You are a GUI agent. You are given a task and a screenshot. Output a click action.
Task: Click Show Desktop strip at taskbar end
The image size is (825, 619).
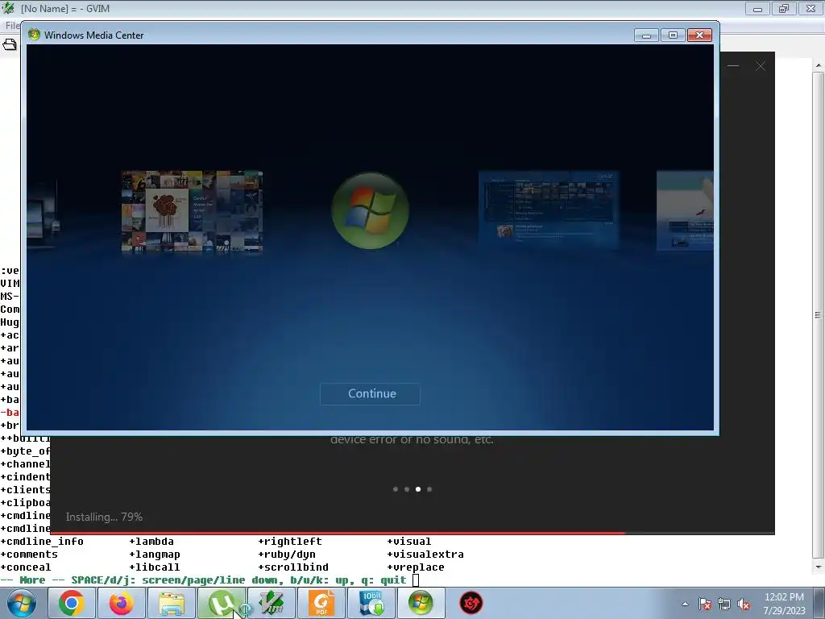(819, 603)
